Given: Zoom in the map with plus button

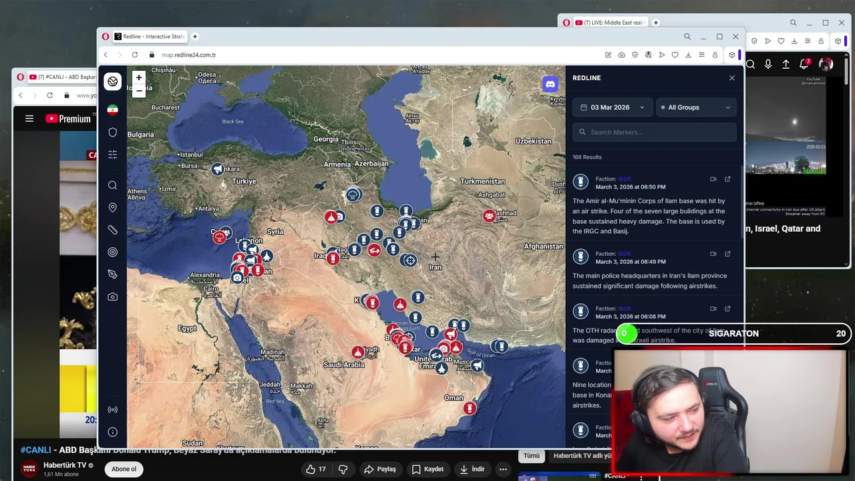Looking at the screenshot, I should tap(139, 77).
